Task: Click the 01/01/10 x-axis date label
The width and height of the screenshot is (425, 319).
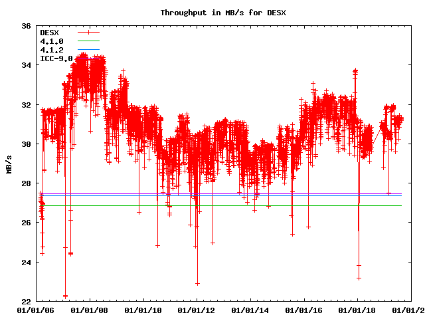Action: [143, 310]
